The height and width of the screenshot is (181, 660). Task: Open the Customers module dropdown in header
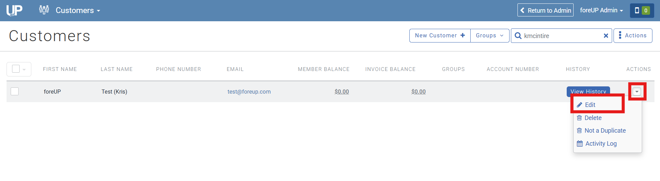[78, 11]
